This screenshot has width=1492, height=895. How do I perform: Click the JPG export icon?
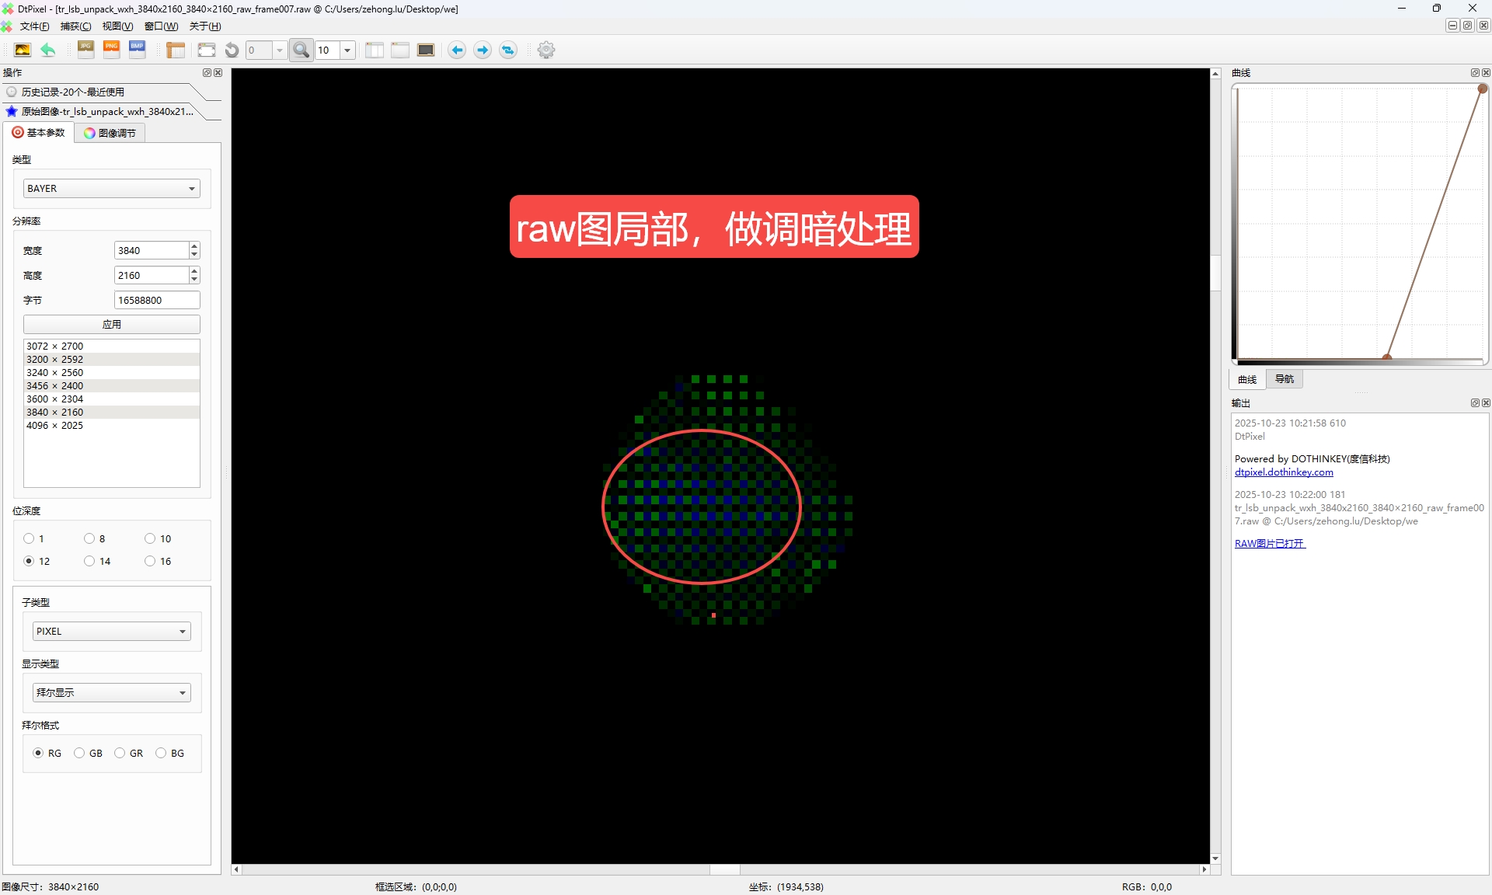[x=86, y=50]
